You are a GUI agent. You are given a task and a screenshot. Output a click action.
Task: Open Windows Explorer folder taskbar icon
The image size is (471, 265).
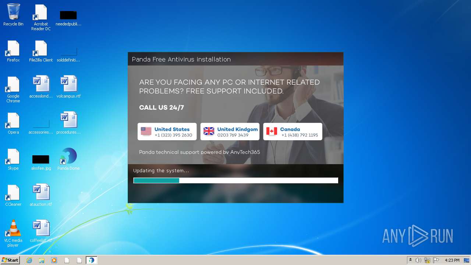[x=42, y=260]
